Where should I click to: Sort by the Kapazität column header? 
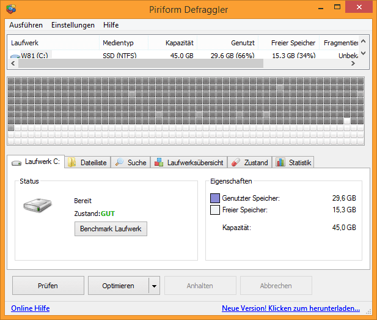point(172,43)
